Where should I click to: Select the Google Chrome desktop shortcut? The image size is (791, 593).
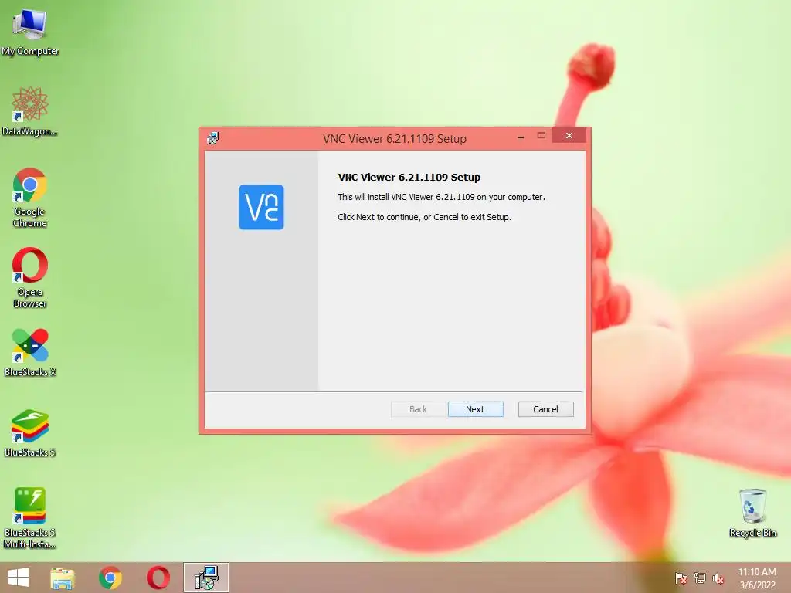pos(30,198)
